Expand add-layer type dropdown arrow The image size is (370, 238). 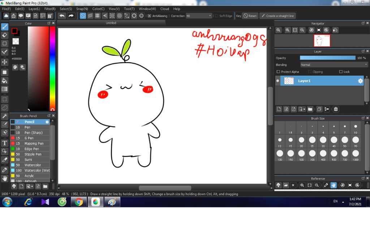coord(304,109)
